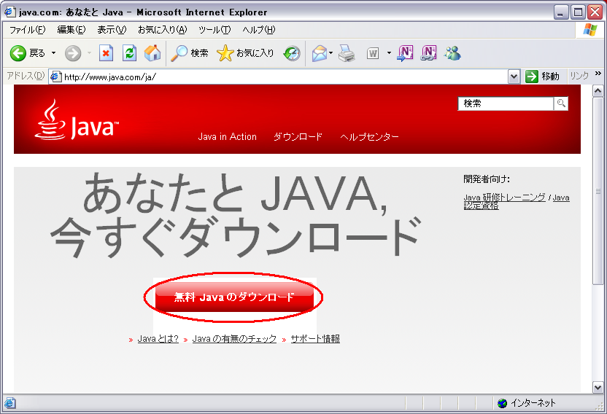607x414 pixels.
Task: Open the 検索 search toolbar button
Action: [190, 53]
